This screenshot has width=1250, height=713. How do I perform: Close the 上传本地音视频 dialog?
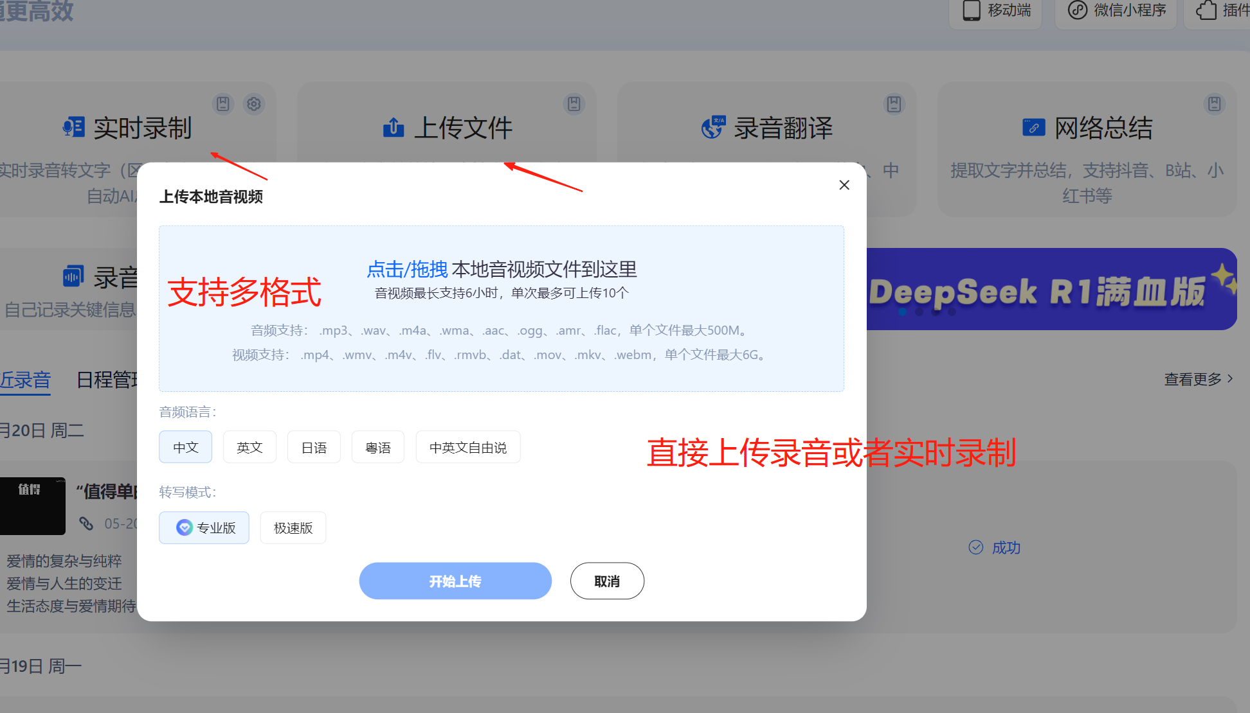(844, 185)
